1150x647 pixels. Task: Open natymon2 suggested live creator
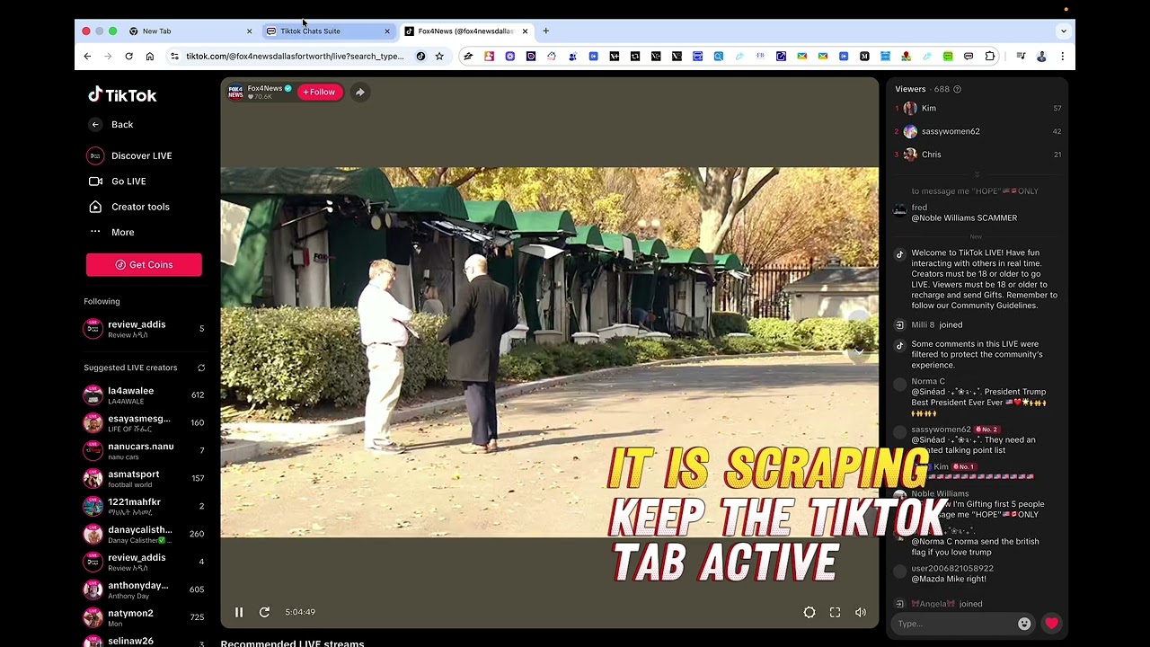tap(144, 618)
